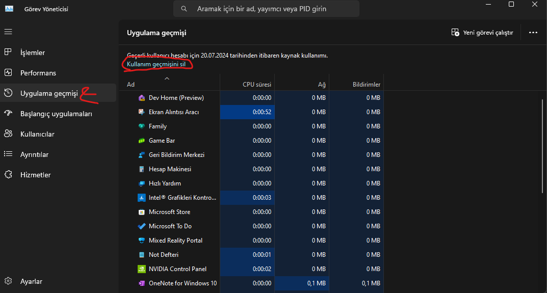The image size is (547, 293).
Task: Open the three-dots more options menu
Action: [533, 33]
